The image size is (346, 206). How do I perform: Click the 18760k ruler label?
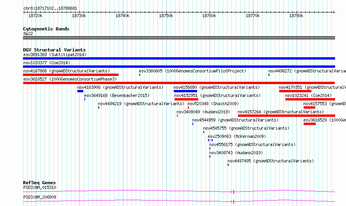(x=209, y=16)
